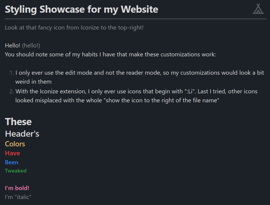Click the "Styling Showcase for my Website" title

pos(81,9)
